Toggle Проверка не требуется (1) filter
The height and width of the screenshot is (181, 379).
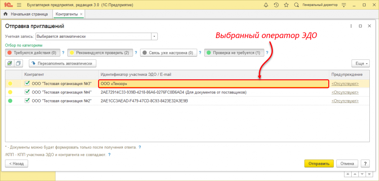tap(234, 52)
